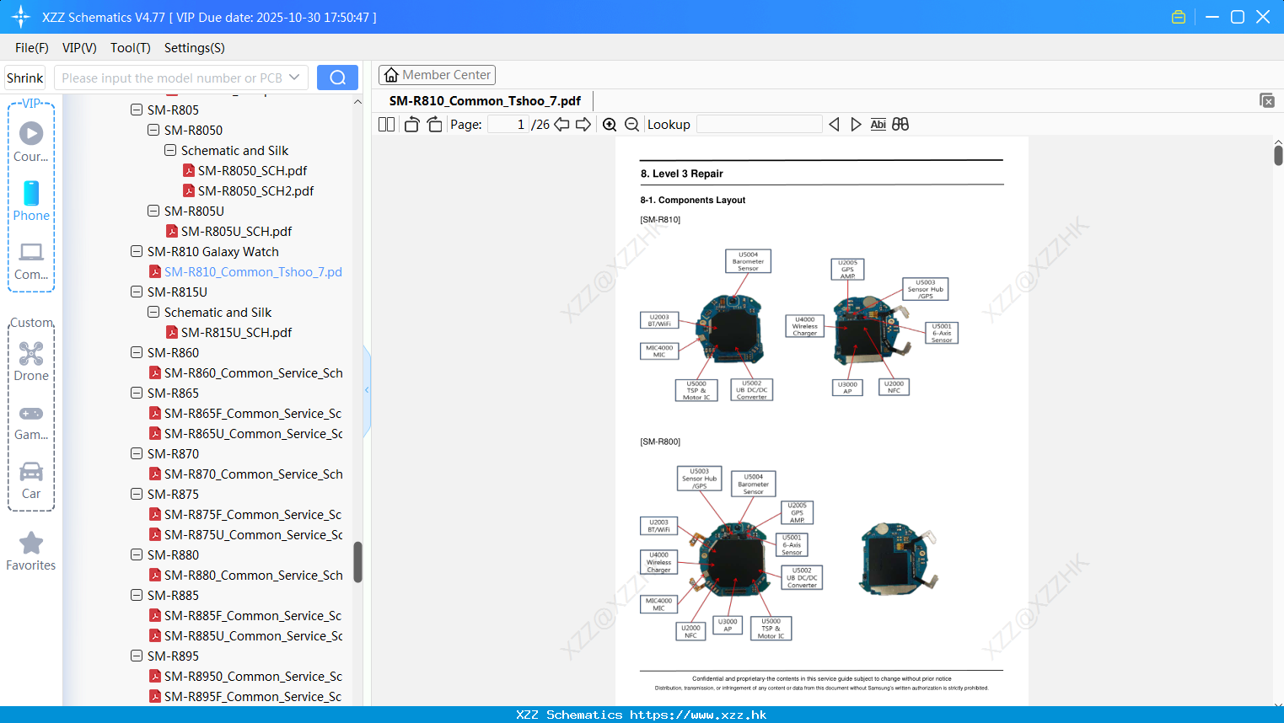Collapse the SM-R895 node
The width and height of the screenshot is (1284, 723).
137,656
